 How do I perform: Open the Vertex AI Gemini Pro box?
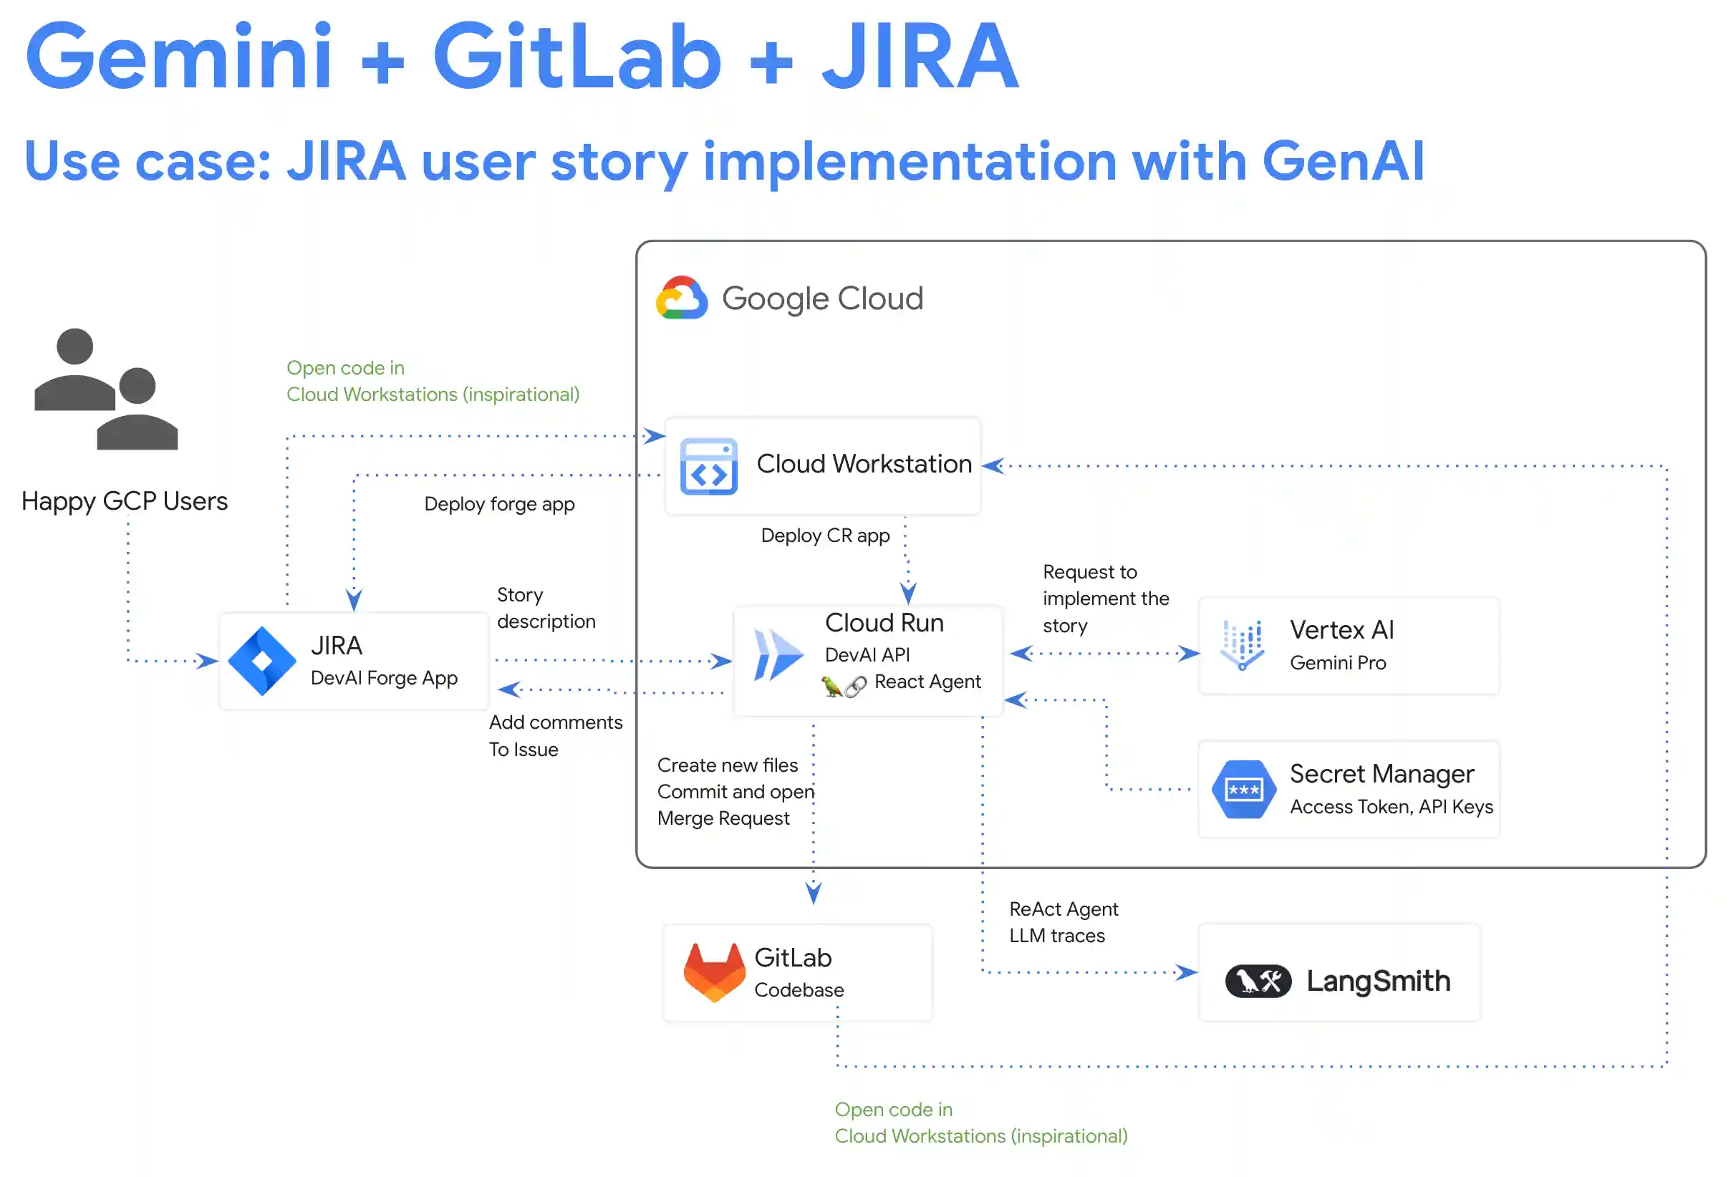[1349, 644]
